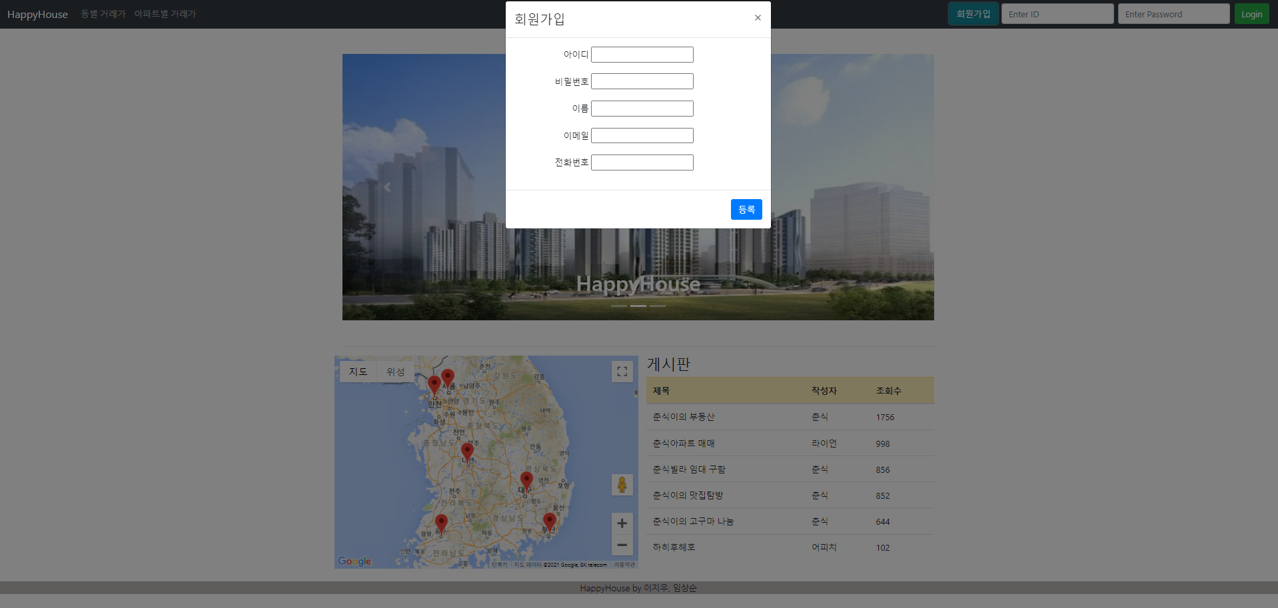Select the third carousel indicator
This screenshot has width=1278, height=608.
point(658,306)
